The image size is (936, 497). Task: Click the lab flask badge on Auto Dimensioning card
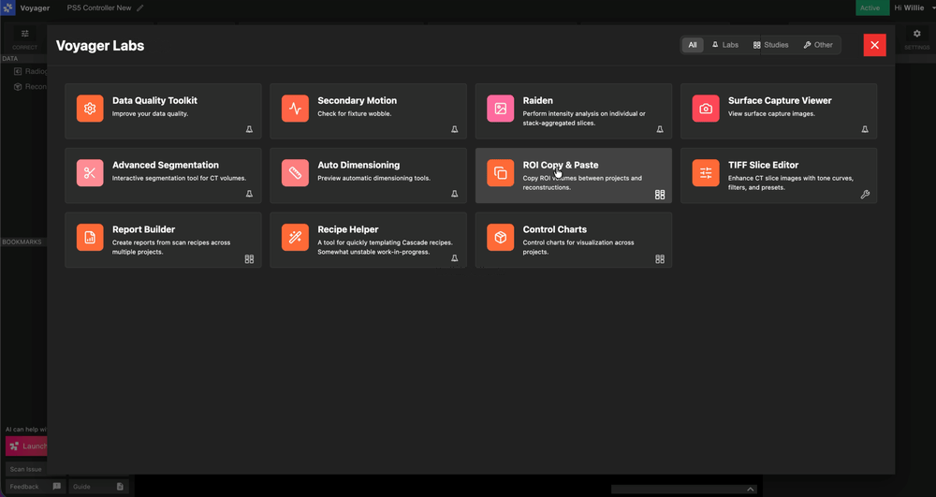(454, 194)
